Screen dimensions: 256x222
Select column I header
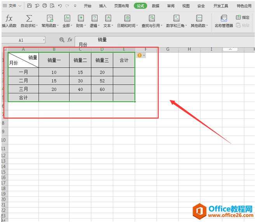(x=211, y=49)
